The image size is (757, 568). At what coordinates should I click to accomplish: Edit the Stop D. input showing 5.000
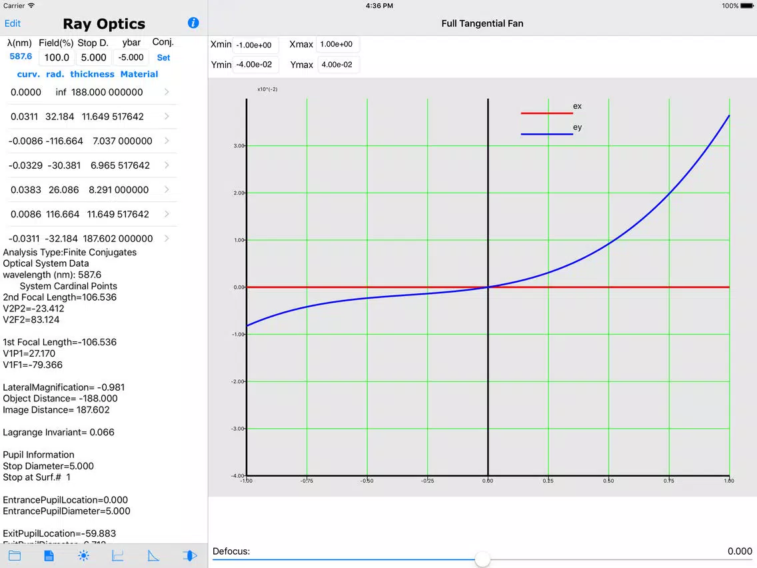pos(94,57)
